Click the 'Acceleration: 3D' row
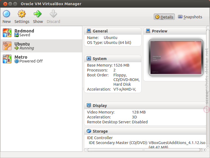 point(112,117)
